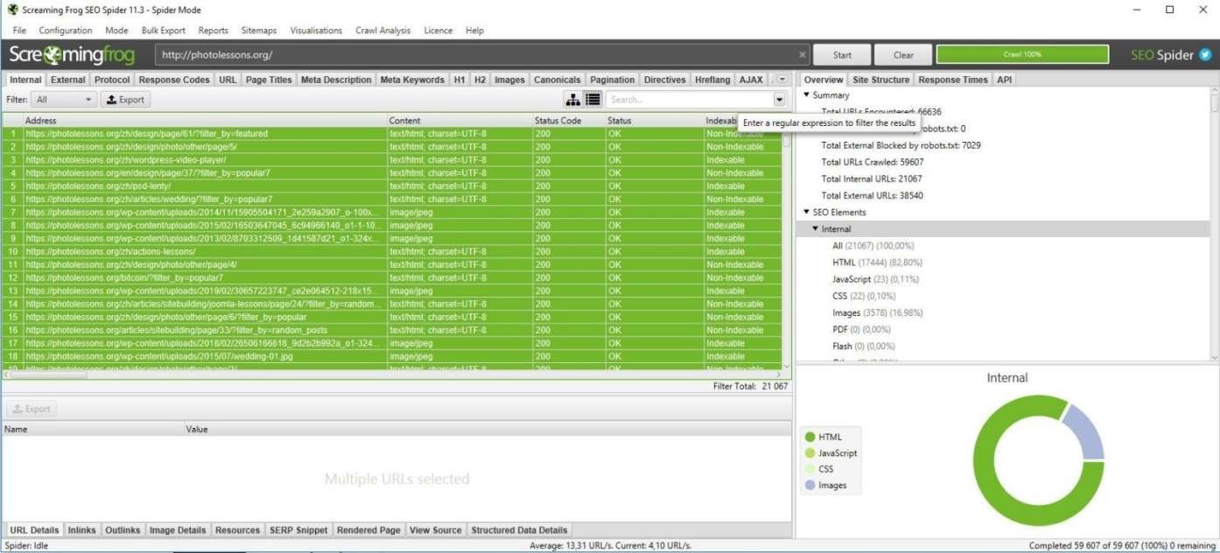Image resolution: width=1220 pixels, height=553 pixels.
Task: Switch to the Meta Description tab
Action: 336,80
